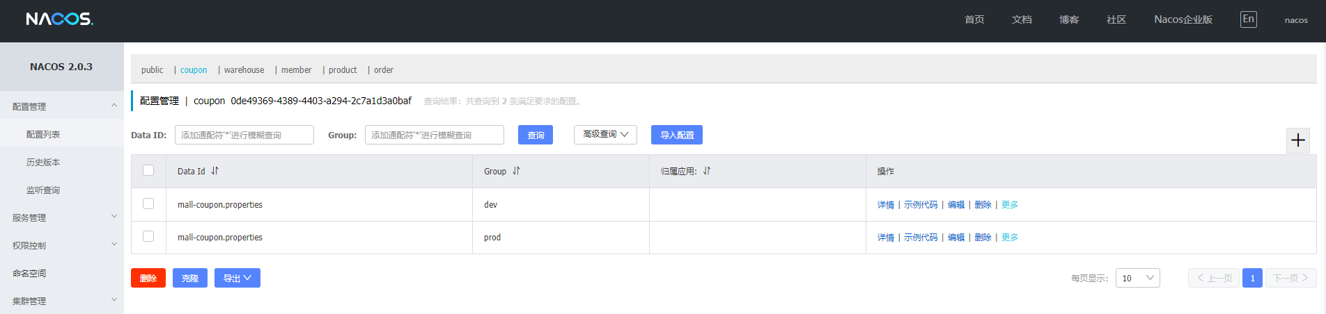The height and width of the screenshot is (314, 1326).
Task: Open 博客 in top navigation
Action: 1069,19
